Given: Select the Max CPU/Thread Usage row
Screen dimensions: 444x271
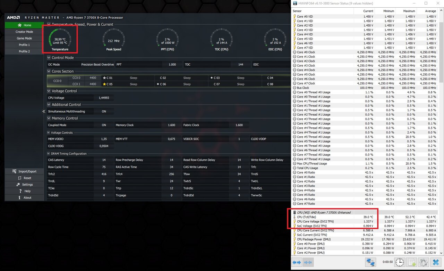Looking at the screenshot, I should pos(365,163).
